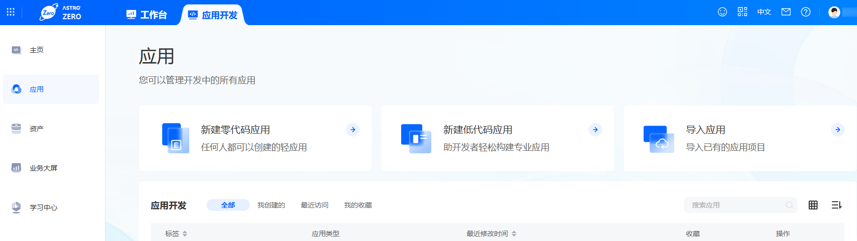Click the 业务大屏 chart icon
The image size is (857, 241).
(16, 168)
